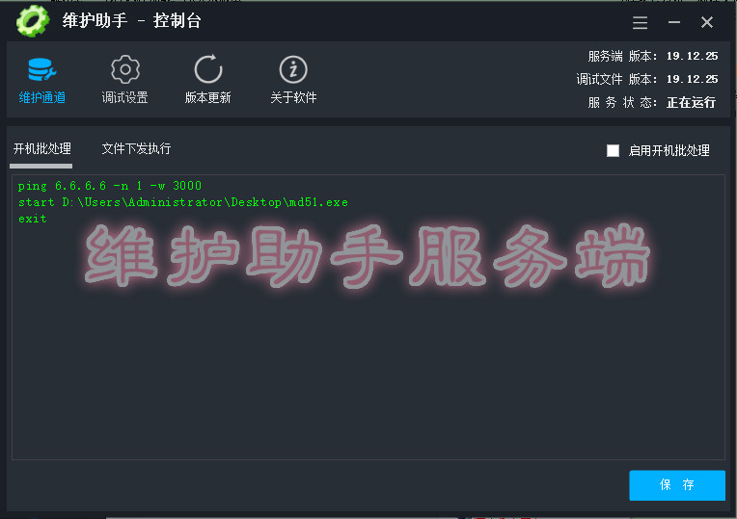
Task: Click the ping 6.6.6.6 command line
Action: pyautogui.click(x=110, y=186)
